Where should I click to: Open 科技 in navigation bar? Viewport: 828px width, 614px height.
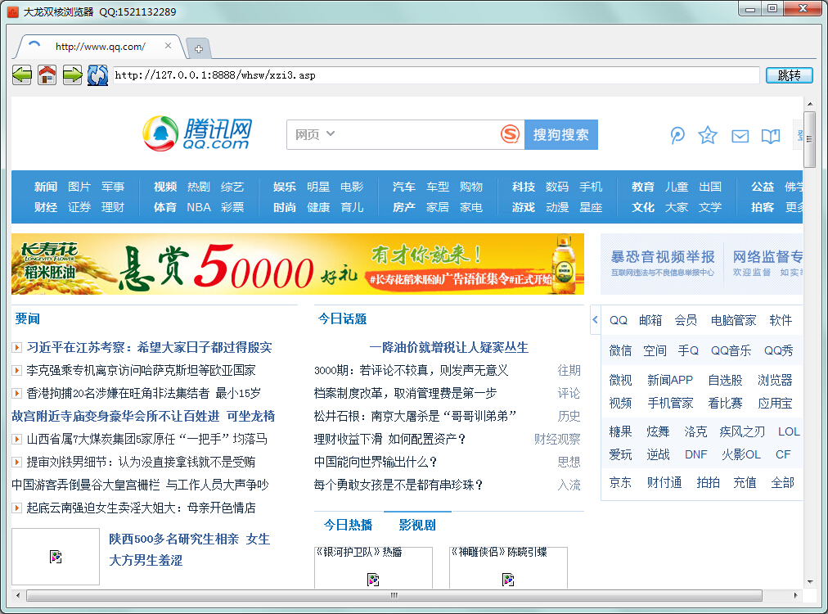point(524,187)
